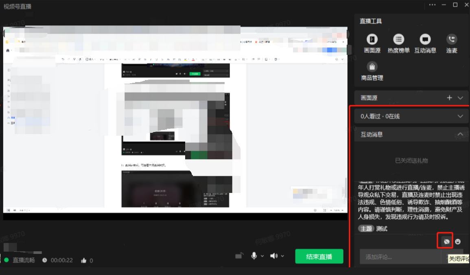
Task: Click the thumbs-up likes icon
Action: pos(84,260)
